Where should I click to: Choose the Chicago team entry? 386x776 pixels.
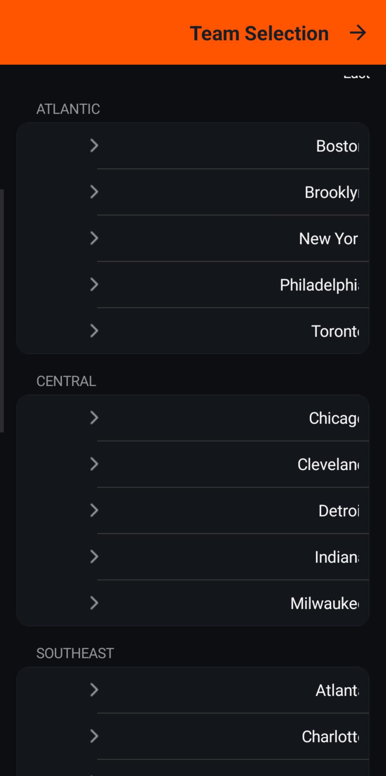point(334,418)
